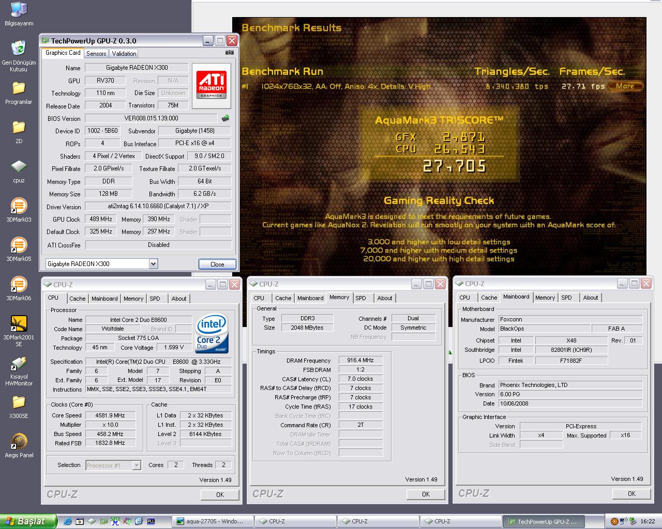Open the Cache tab in the CPU window
The image size is (662, 529).
point(78,299)
